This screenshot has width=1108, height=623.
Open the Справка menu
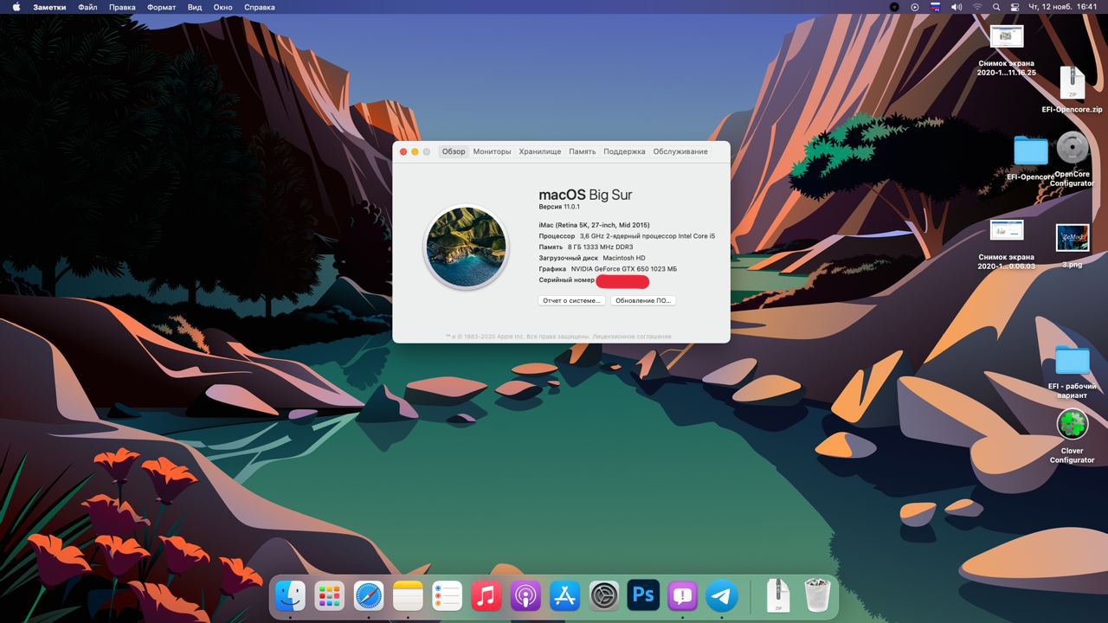pyautogui.click(x=260, y=7)
